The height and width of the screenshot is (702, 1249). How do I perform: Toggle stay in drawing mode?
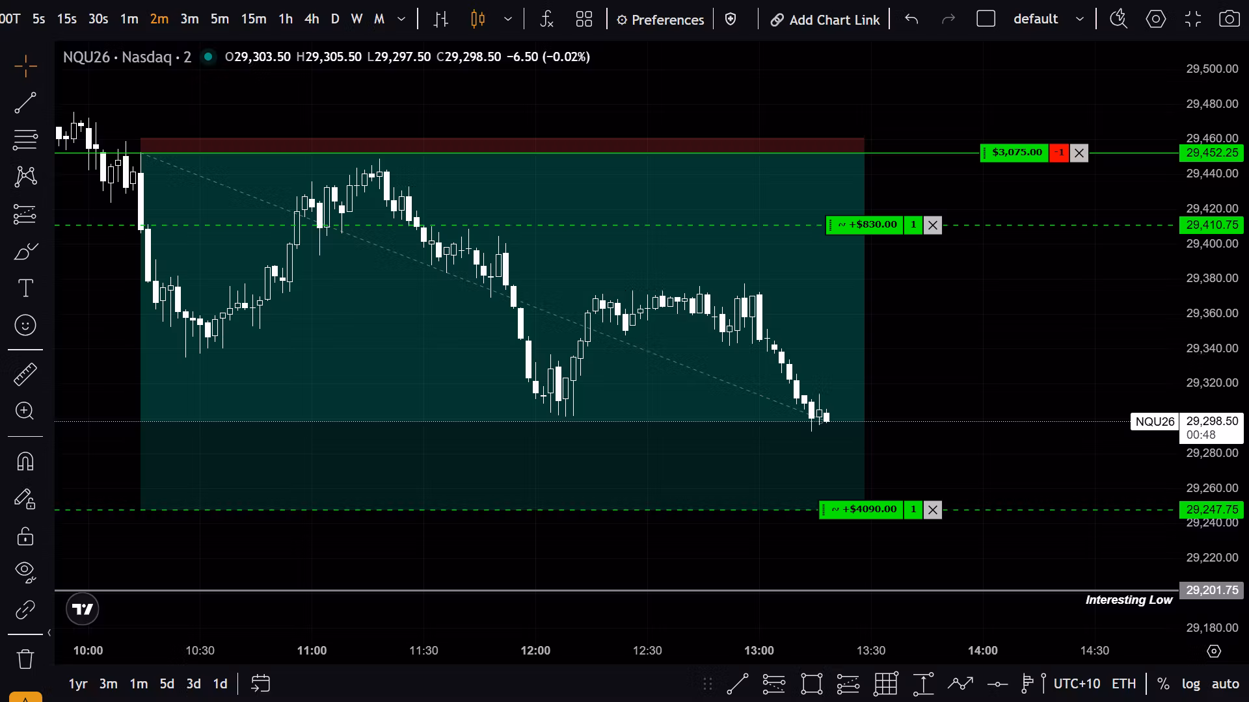[x=25, y=499]
